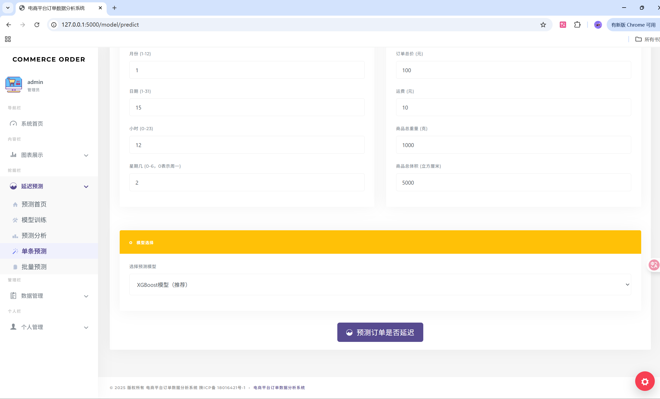Open 预测分析 in the sidebar

pyautogui.click(x=34, y=235)
